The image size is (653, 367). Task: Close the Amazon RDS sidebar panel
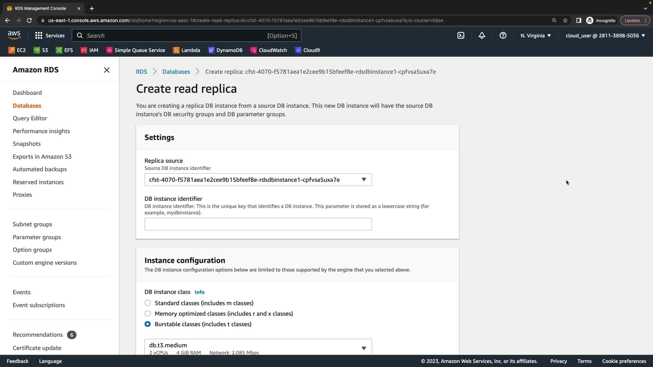tap(106, 70)
